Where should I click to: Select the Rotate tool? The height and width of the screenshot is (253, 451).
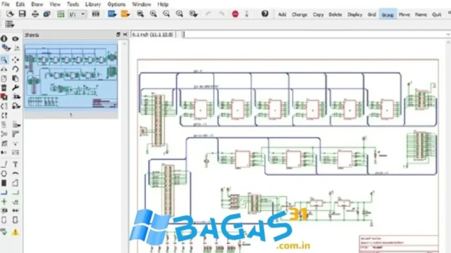(15, 69)
